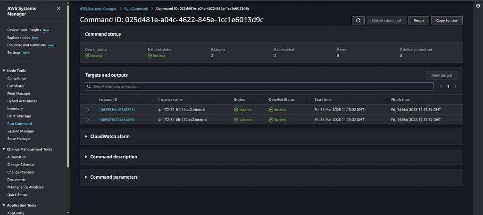This screenshot has width=483, height=215.
Task: Collapse the Node Tools group
Action: (x=4, y=71)
